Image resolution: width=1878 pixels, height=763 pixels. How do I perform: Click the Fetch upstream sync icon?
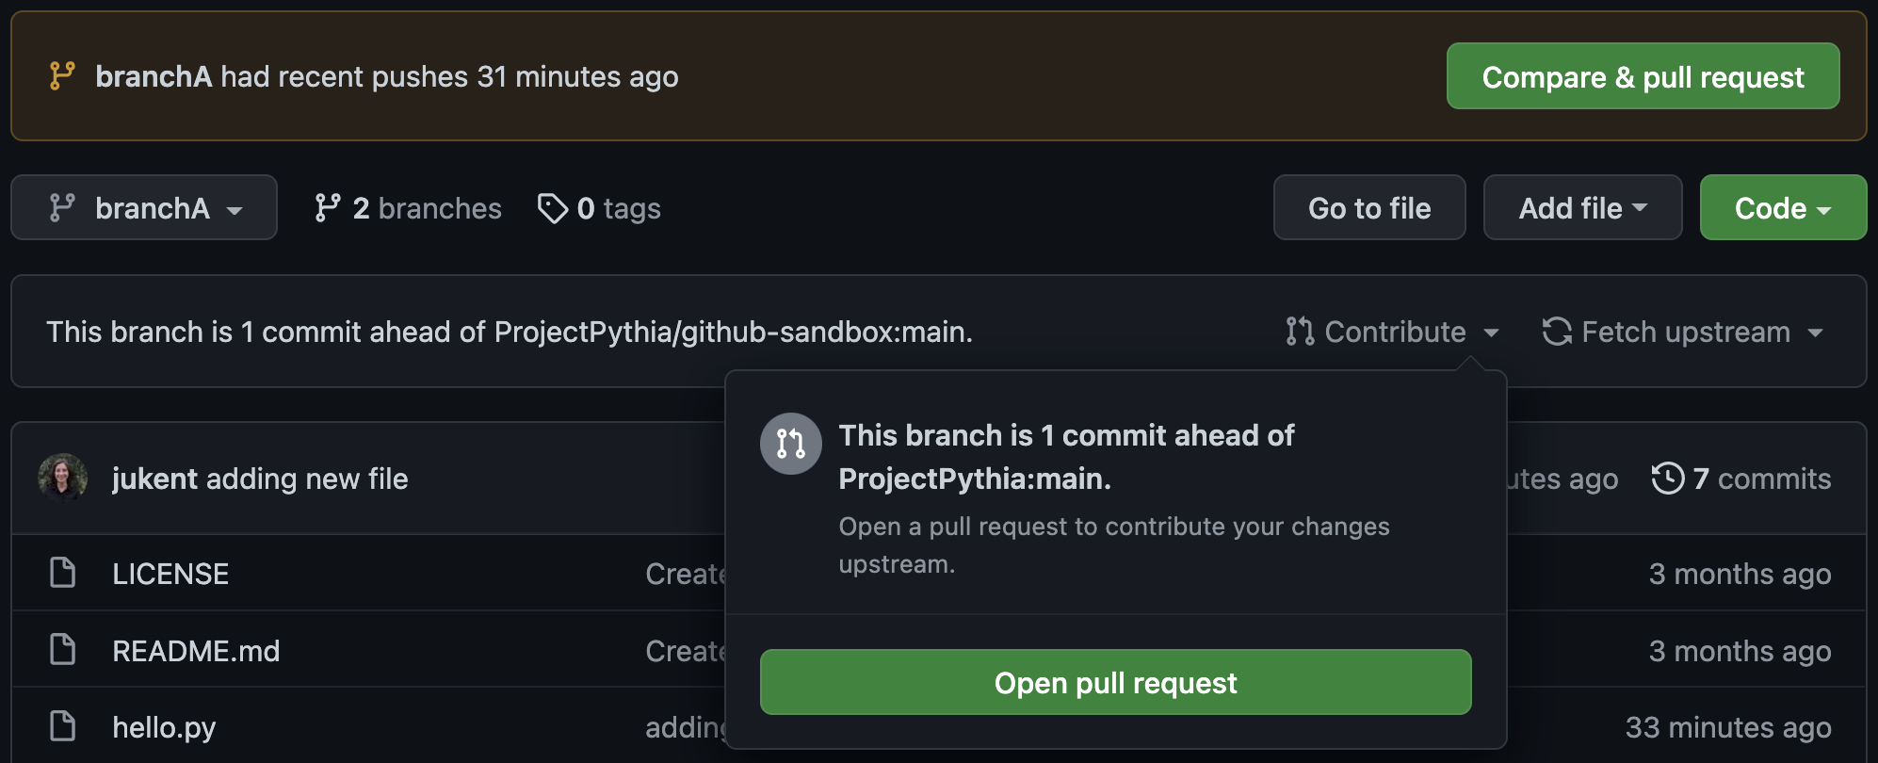[x=1556, y=332]
